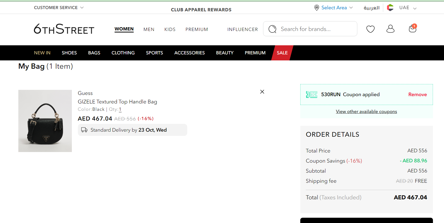Click Standard Delivery by 23 Oct banner
Screen dimensions: 444x223
pos(132,130)
